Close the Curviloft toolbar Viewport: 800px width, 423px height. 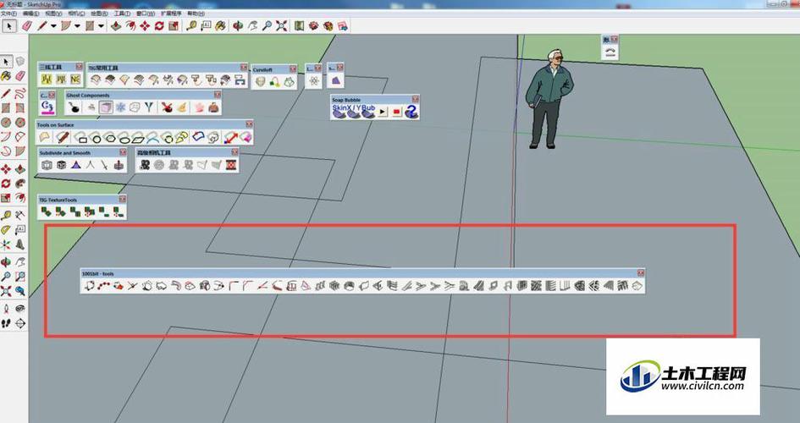pyautogui.click(x=292, y=69)
